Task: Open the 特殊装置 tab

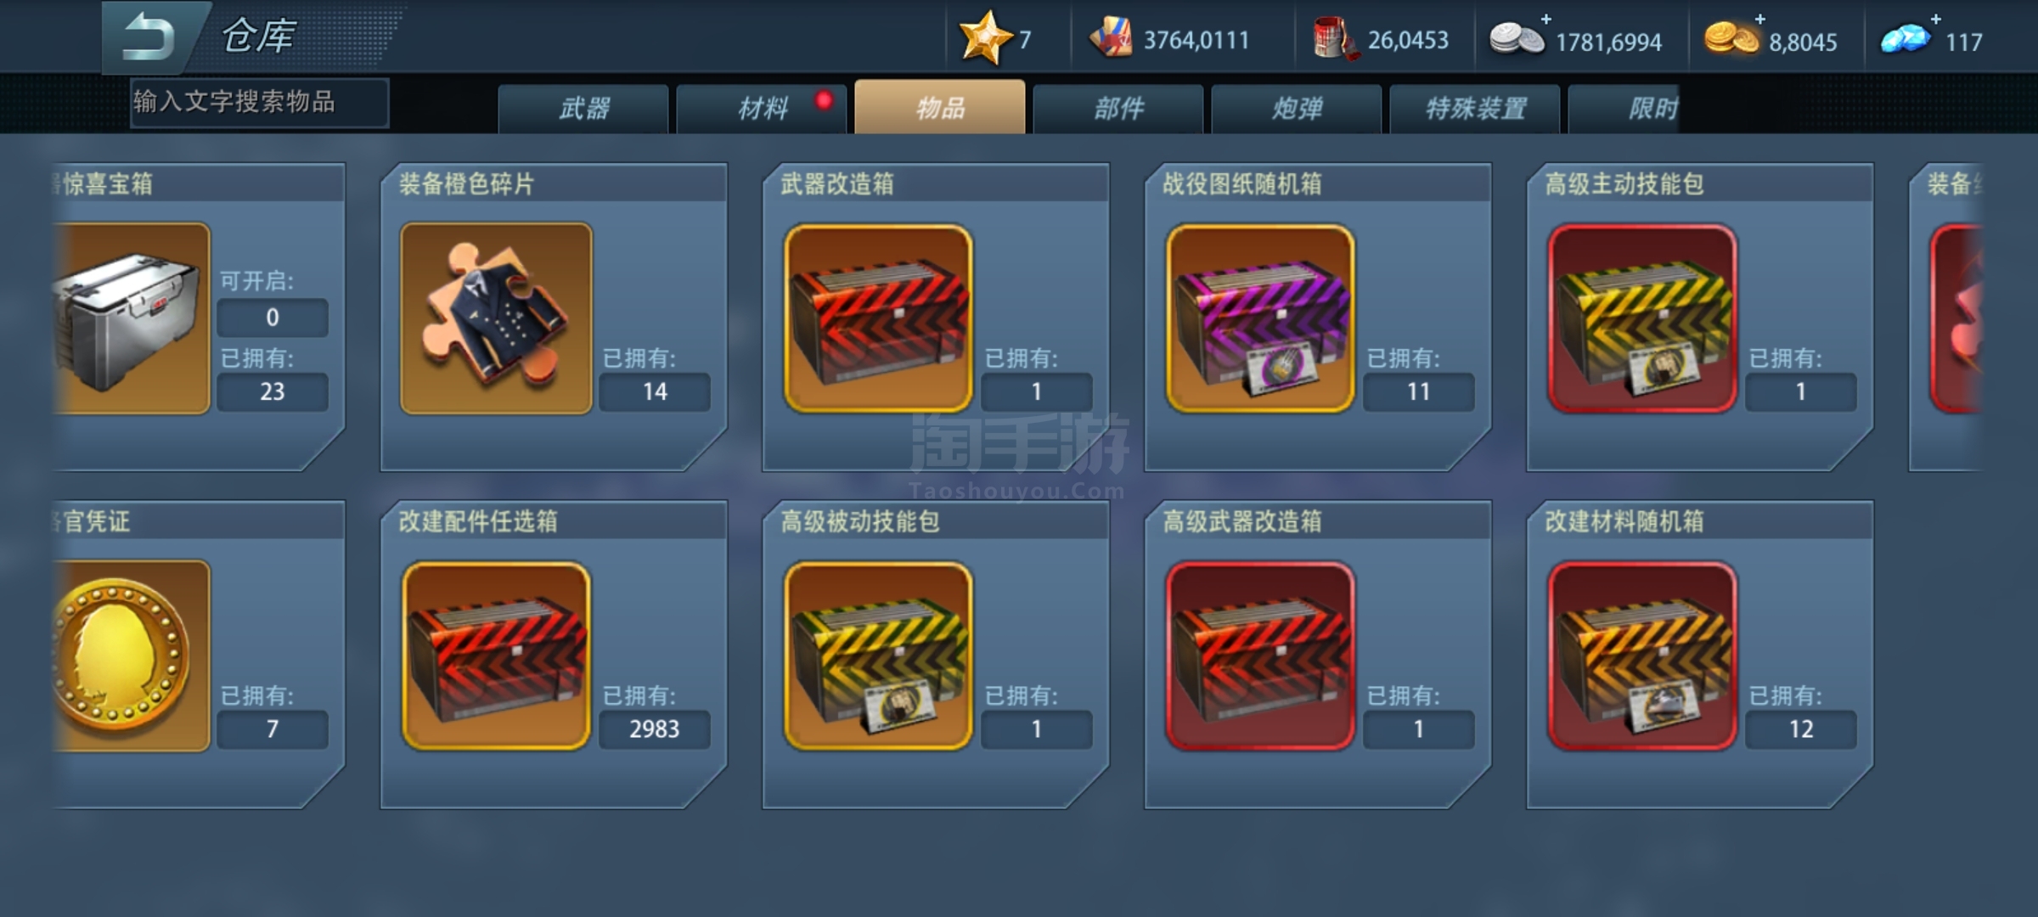Action: point(1475,108)
